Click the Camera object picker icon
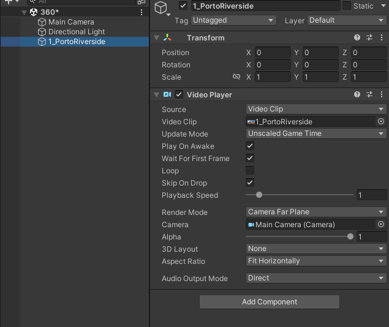Image resolution: width=389 pixels, height=327 pixels. tap(381, 224)
